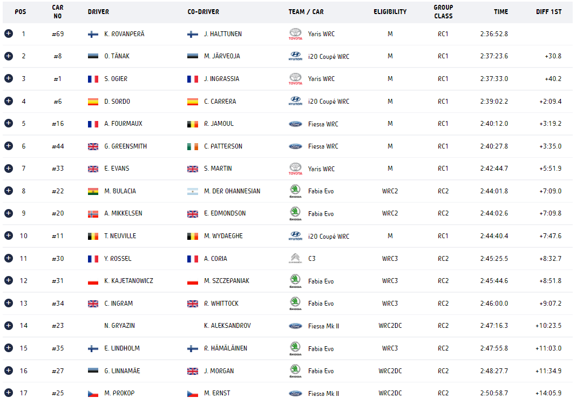Click Hyundai logo next to Sordo's i20
577x404 pixels.
(x=295, y=101)
